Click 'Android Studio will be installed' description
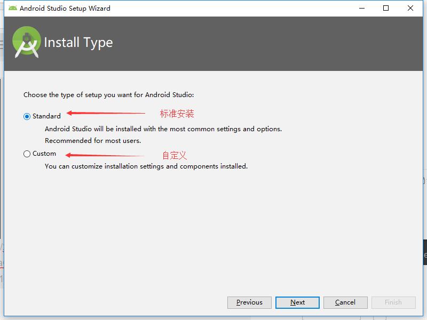 163,129
